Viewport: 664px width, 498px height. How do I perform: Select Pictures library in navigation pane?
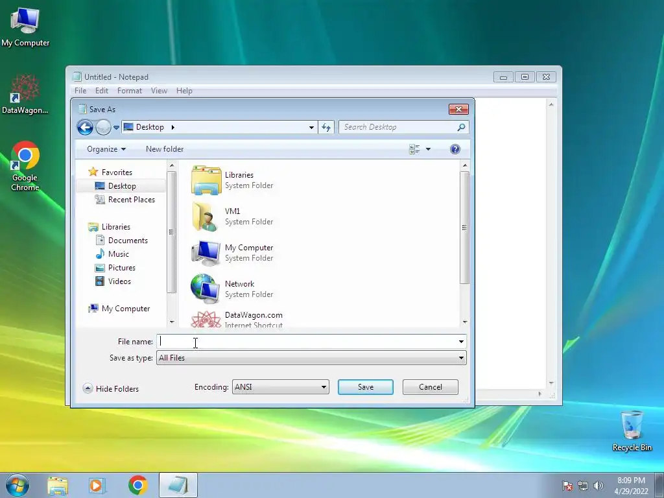121,268
